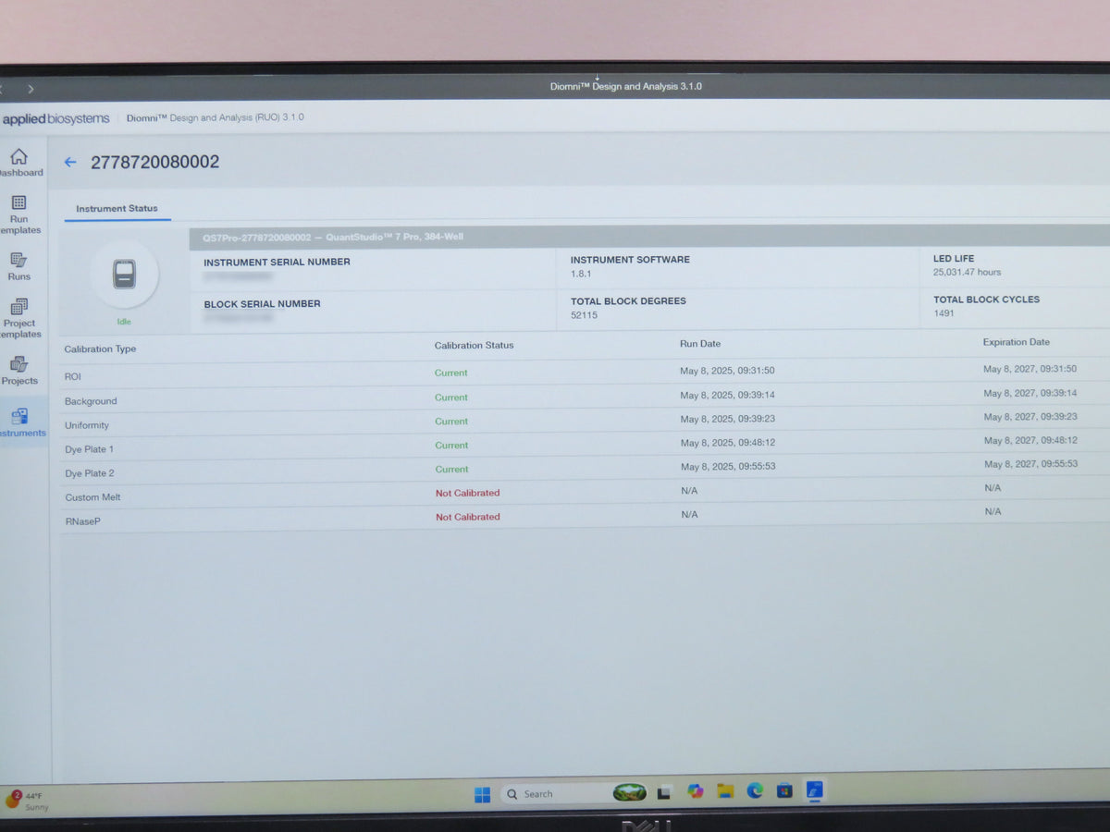Switch to the Instrument Status tab

pos(117,209)
